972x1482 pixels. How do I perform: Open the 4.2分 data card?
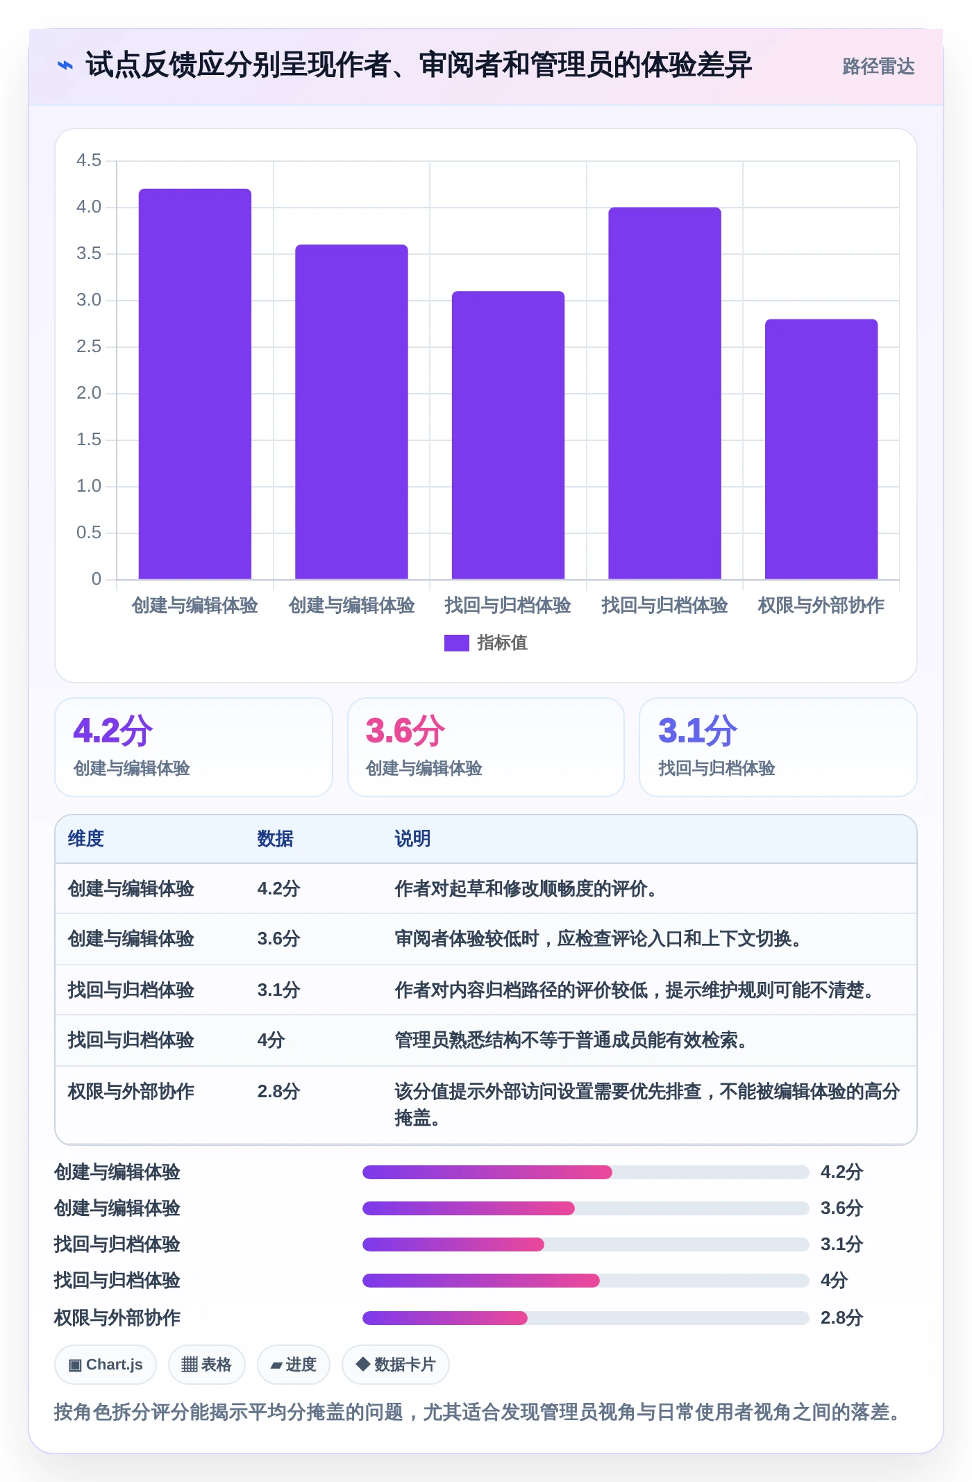tap(194, 747)
